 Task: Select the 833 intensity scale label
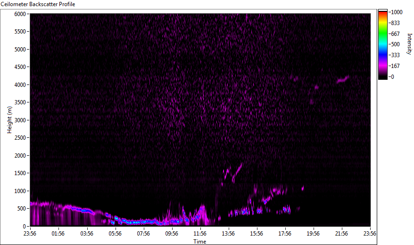pyautogui.click(x=395, y=23)
